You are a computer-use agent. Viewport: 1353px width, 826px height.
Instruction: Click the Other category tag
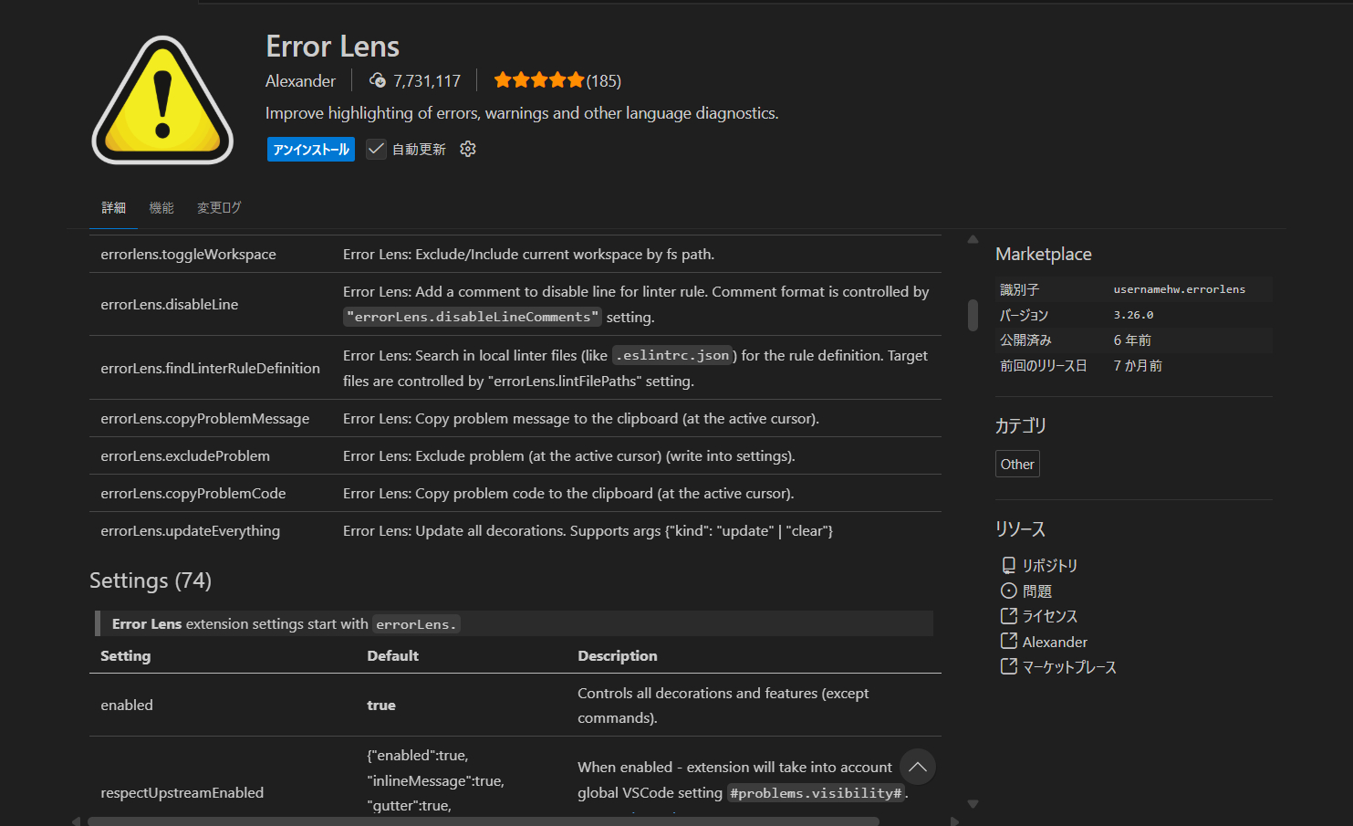tap(1017, 464)
